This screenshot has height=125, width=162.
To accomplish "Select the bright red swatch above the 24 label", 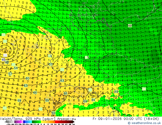I will 56,122.
